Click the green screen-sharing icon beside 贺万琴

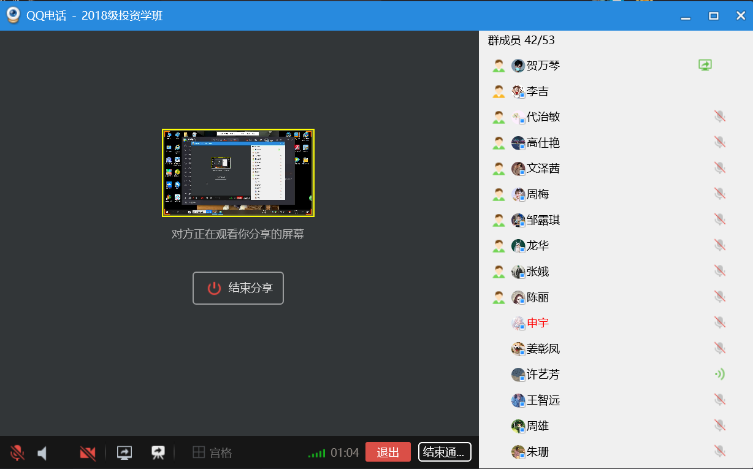point(705,65)
